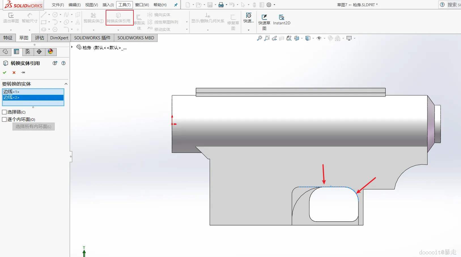Pin the property panel with pushpin icon

23,73
